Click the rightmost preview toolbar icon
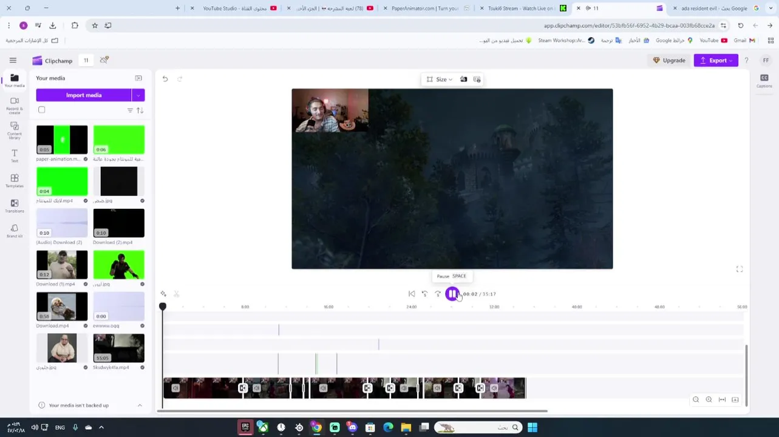 tap(477, 79)
